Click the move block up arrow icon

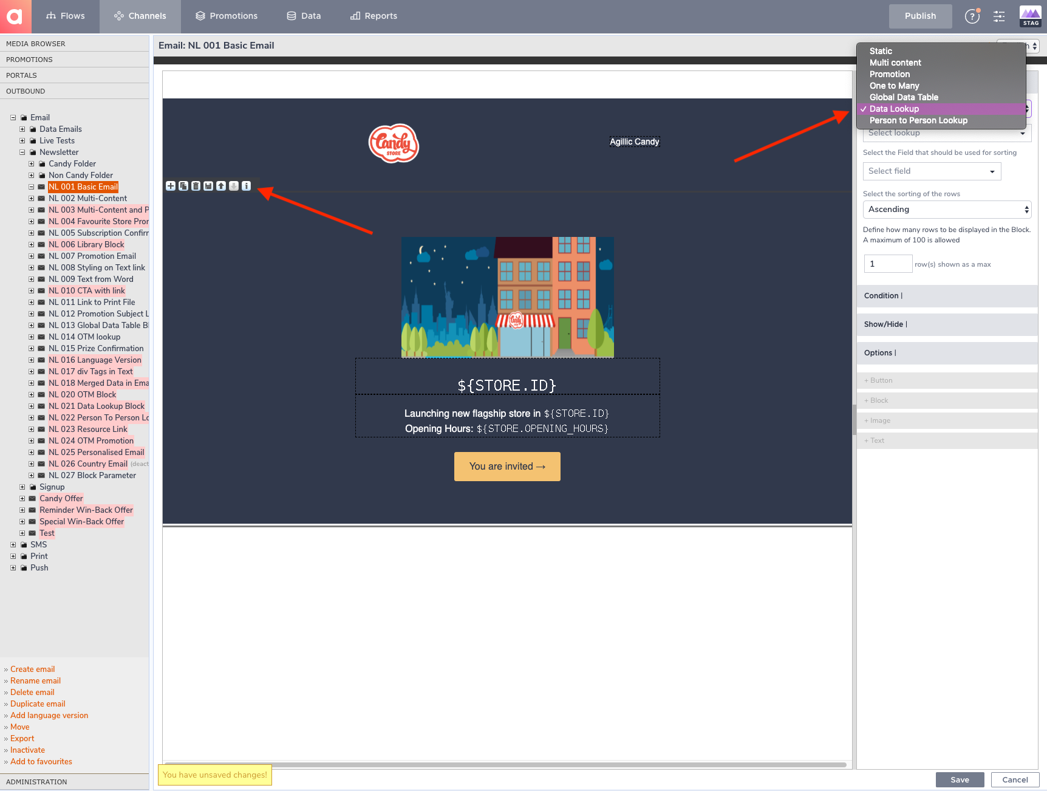pyautogui.click(x=221, y=186)
